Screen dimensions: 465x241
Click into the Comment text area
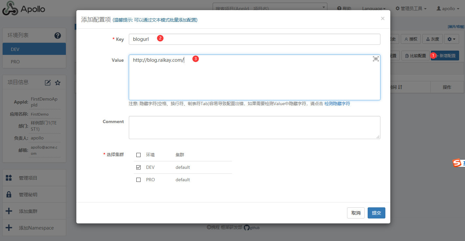[254, 127]
